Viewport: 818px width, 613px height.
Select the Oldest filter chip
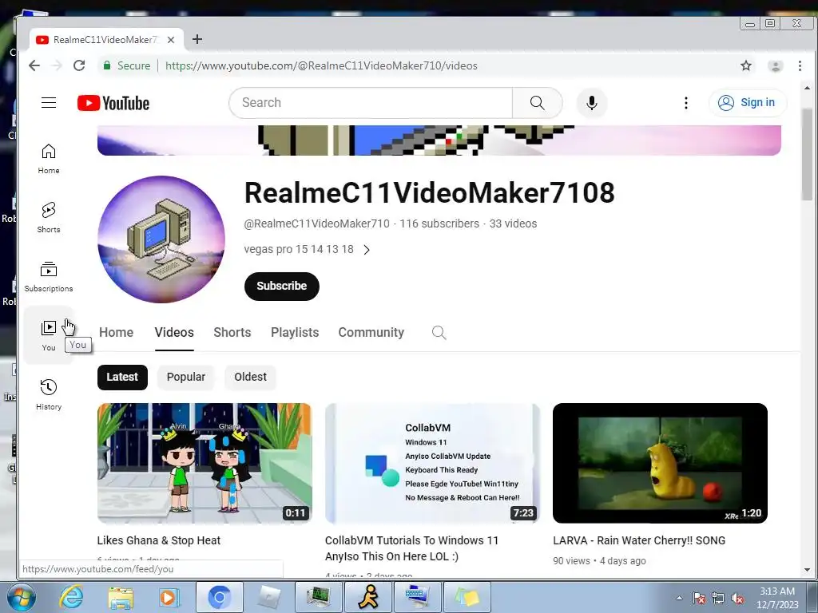(x=250, y=377)
